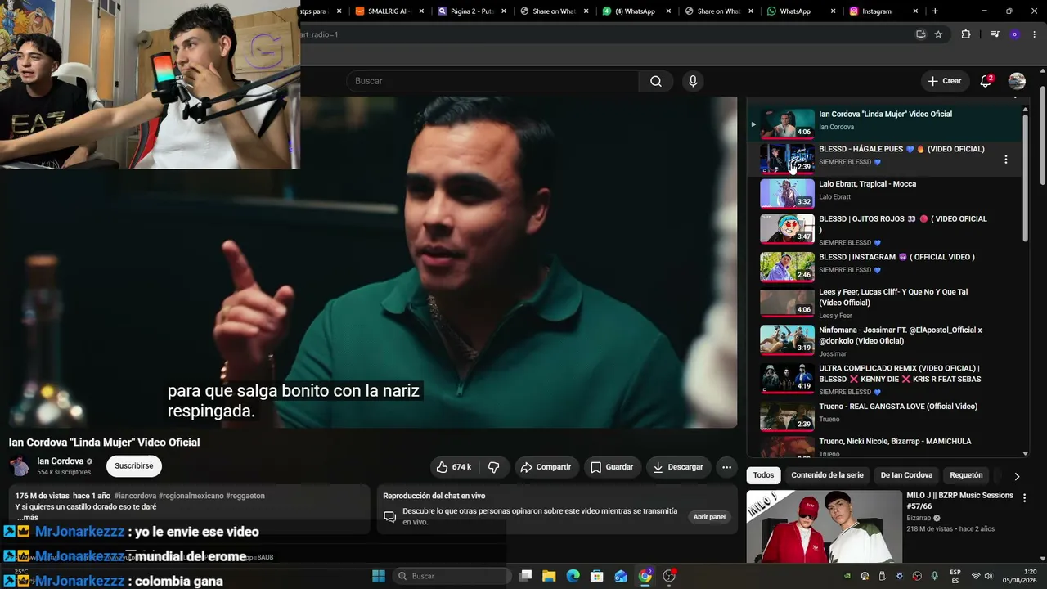Viewport: 1047px width, 589px height.
Task: Play ULTRA COMPLICADO REMIX from playlist
Action: [883, 380]
